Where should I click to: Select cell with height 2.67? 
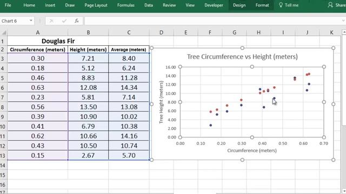[x=88, y=155]
